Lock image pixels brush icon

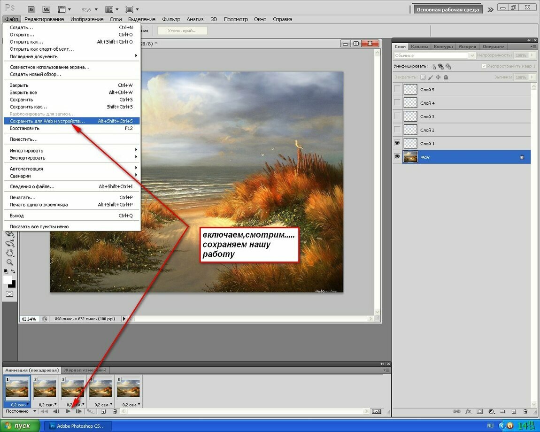431,77
